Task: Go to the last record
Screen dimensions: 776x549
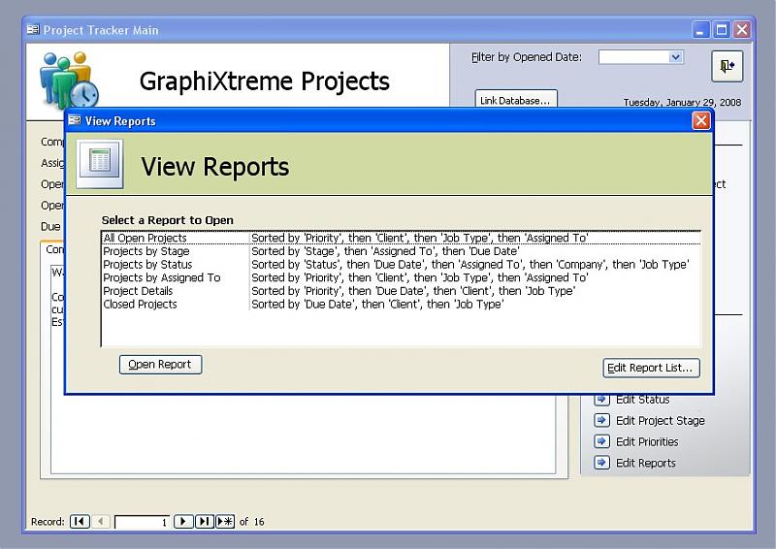Action: (x=205, y=521)
